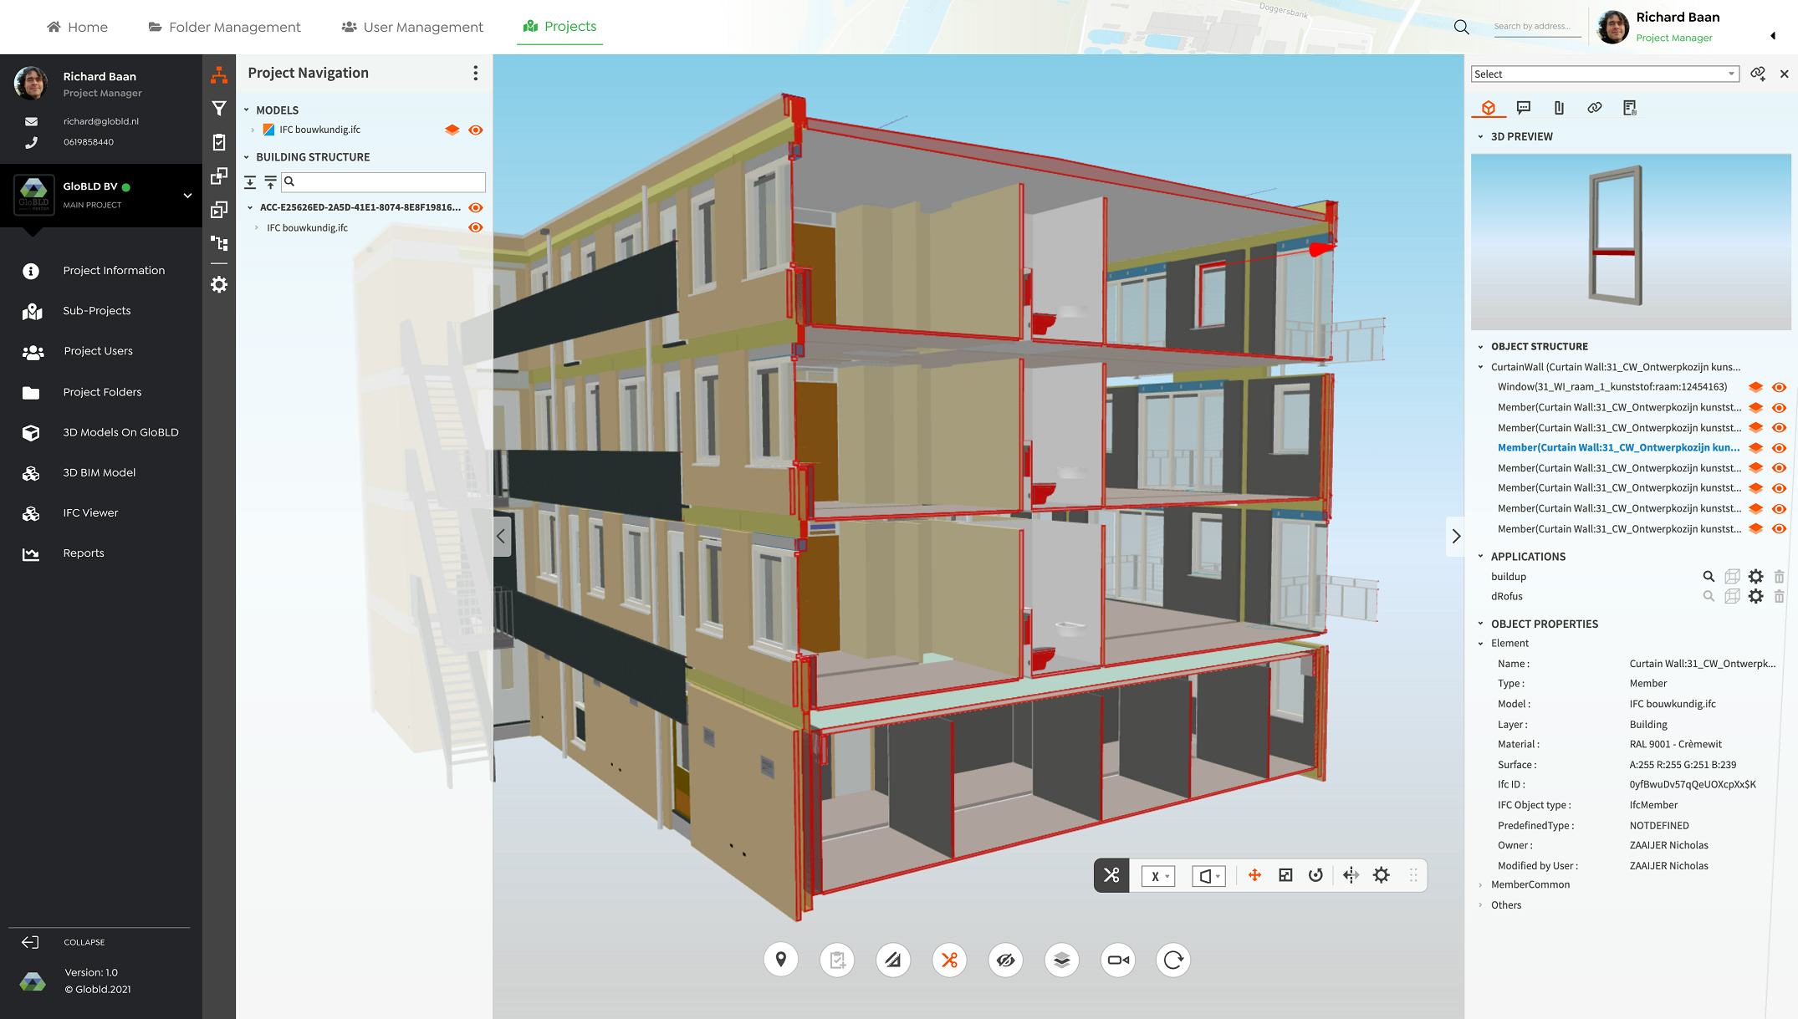The height and width of the screenshot is (1019, 1798).
Task: Toggle visibility of the Window object row
Action: point(1779,387)
